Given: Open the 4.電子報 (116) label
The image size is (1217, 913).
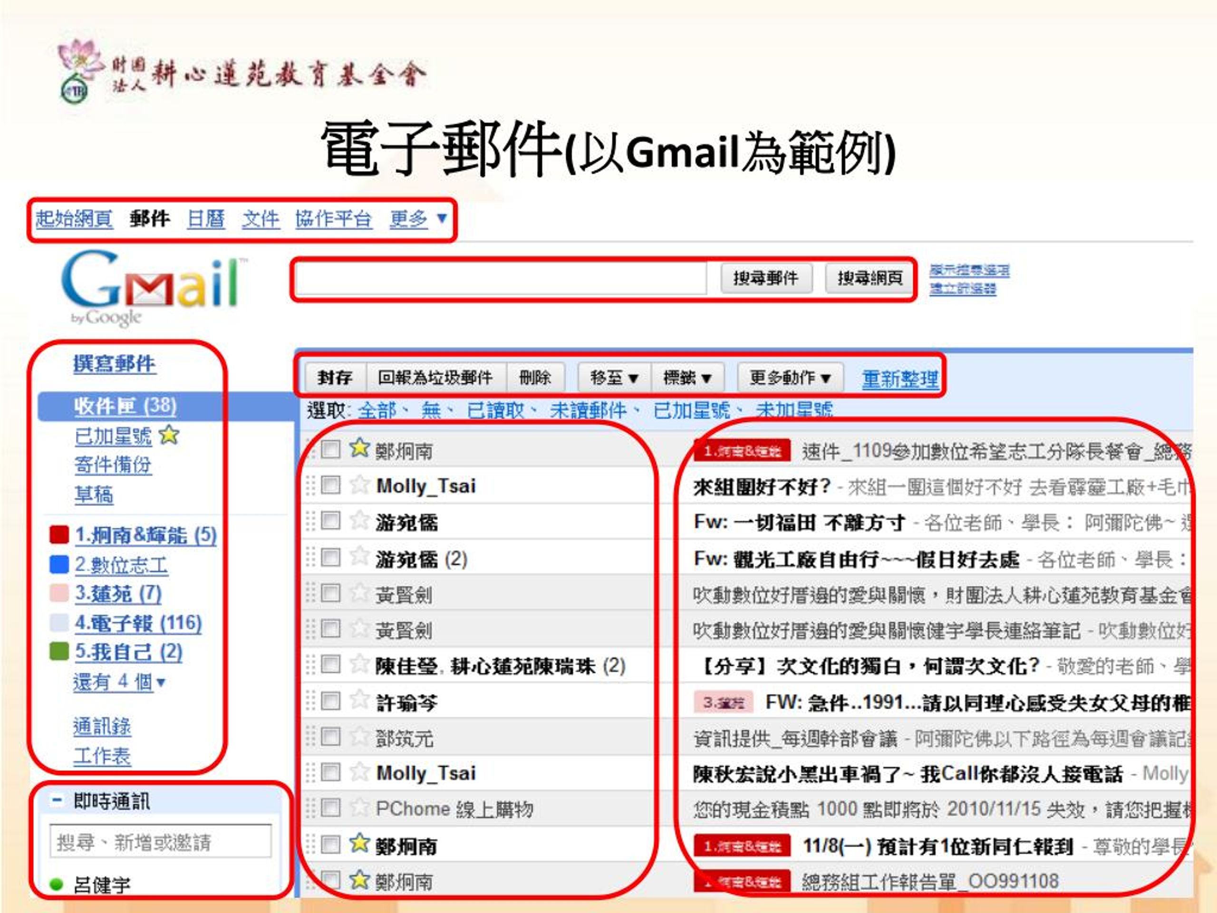Looking at the screenshot, I should [x=138, y=623].
